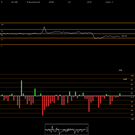The image size is (135, 135).
Task: Click the 50 label on RSI axis
Action: [x=2, y=35]
